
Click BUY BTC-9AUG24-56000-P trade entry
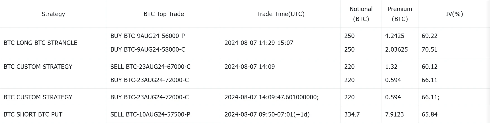[148, 36]
